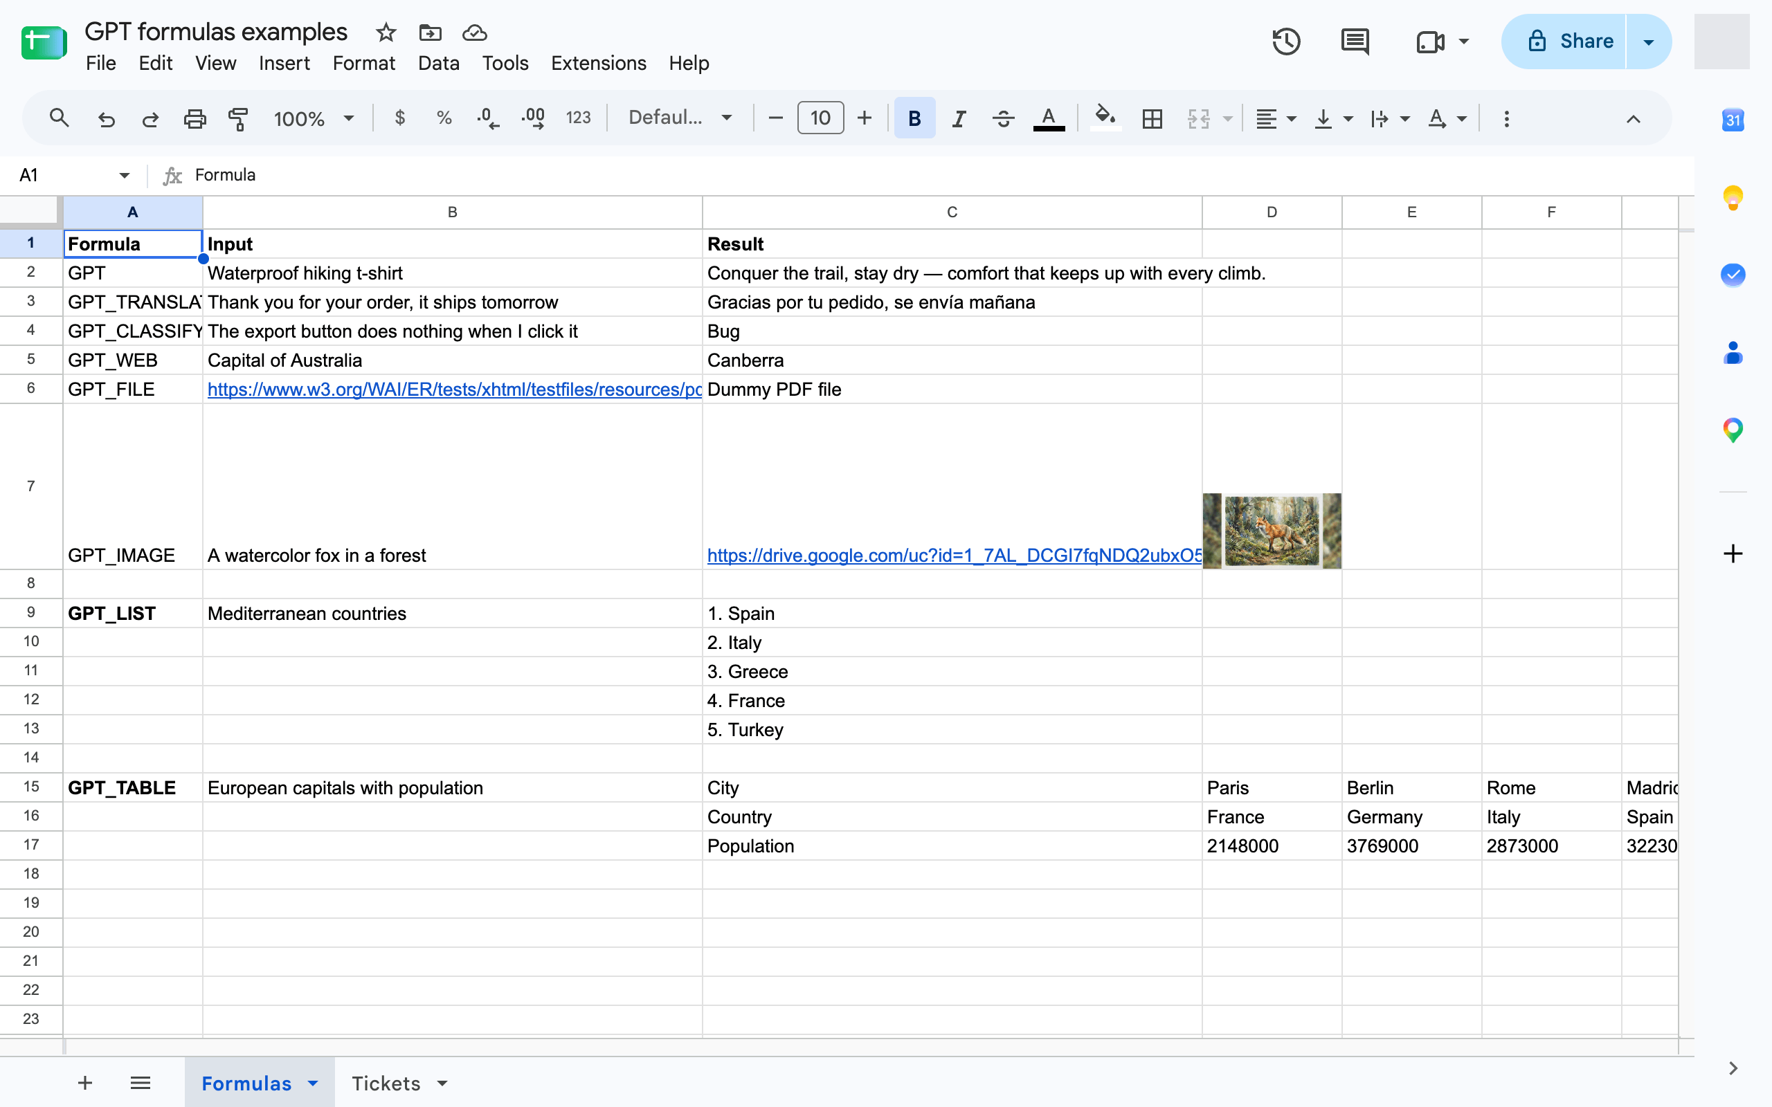Viewport: 1772px width, 1107px height.
Task: Decrease decimal places icon
Action: click(488, 118)
